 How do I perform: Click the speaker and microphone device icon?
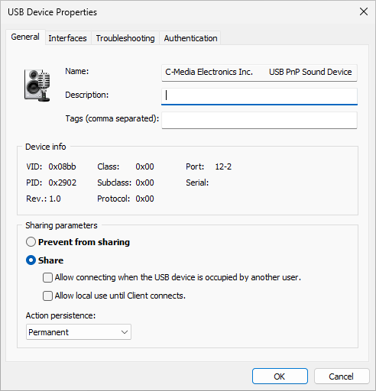[x=37, y=86]
